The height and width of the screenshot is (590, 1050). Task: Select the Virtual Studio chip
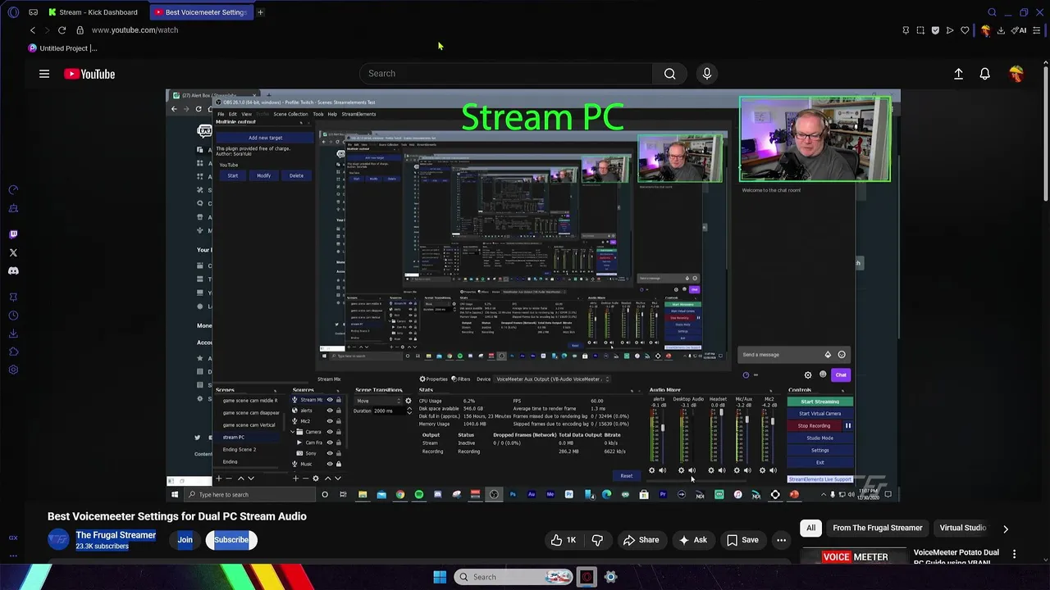point(963,529)
